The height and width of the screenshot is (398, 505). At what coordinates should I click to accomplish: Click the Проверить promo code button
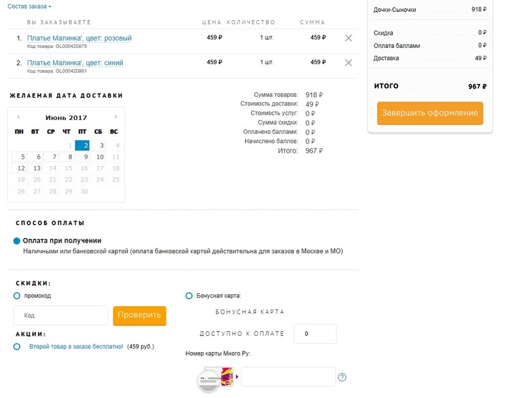coord(139,315)
